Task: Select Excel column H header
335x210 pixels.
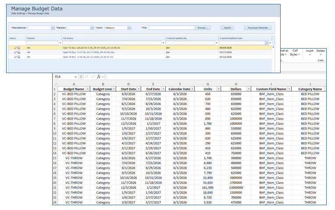Action: point(236,84)
